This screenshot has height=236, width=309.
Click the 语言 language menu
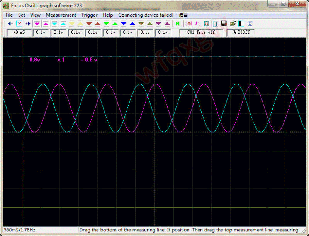click(x=183, y=15)
